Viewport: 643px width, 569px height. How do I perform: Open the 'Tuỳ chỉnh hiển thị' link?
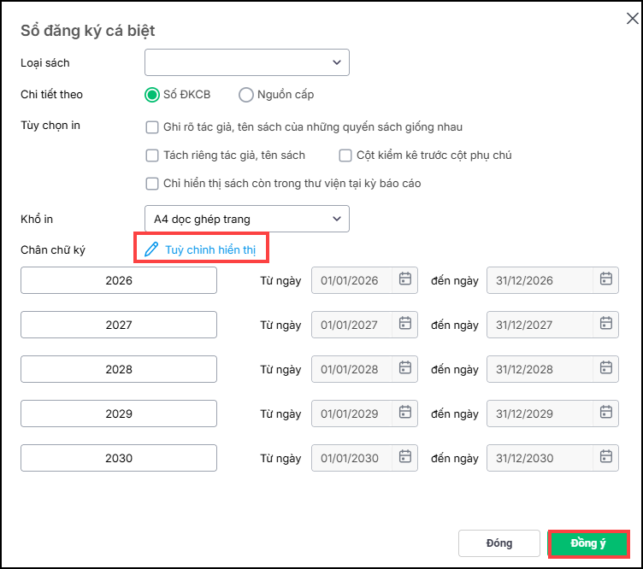[215, 249]
